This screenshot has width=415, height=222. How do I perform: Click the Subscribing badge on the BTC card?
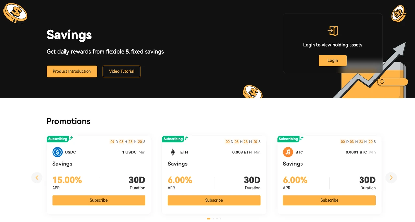[289, 139]
